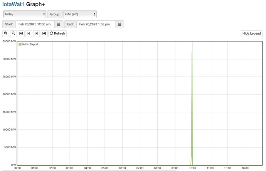Jump back a full period with the rewind icon
Image resolution: width=266 pixels, height=171 pixels.
tap(21, 33)
